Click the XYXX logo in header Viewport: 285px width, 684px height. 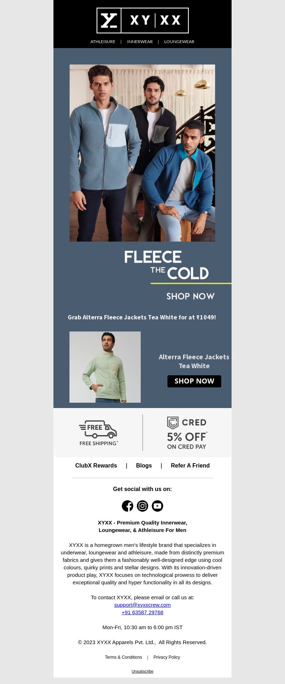142,21
